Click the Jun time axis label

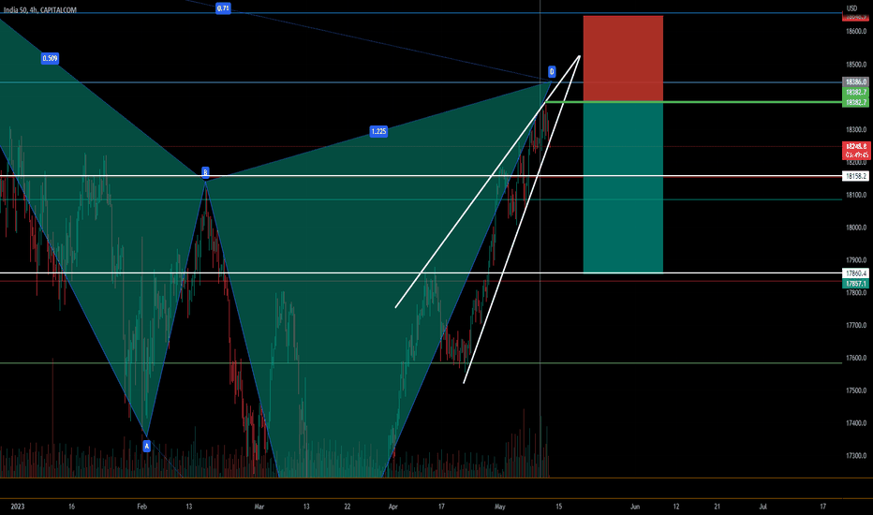coord(635,507)
